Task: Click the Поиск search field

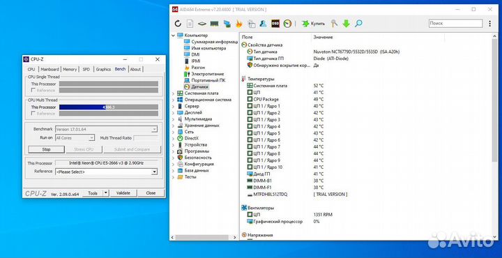Action: (455, 24)
